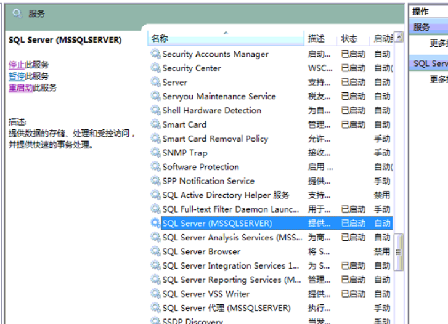Click the gear icon beside SQL Server Browser
Screen dimensions: 448x324
155,251
